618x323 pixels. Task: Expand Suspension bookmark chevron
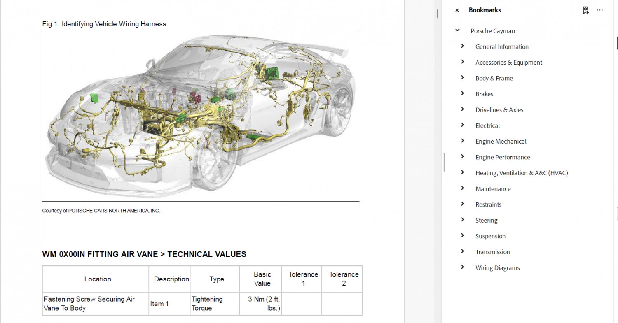coord(463,236)
